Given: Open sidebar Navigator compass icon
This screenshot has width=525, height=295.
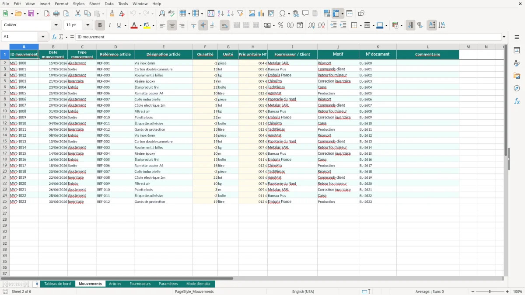Looking at the screenshot, I should (x=517, y=88).
